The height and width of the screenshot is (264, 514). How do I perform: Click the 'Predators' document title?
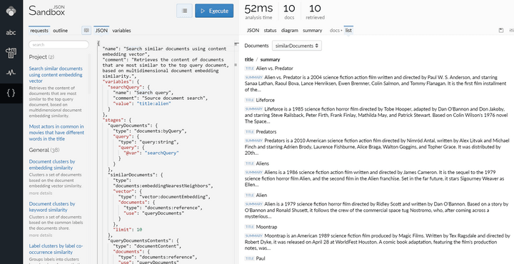pos(266,132)
